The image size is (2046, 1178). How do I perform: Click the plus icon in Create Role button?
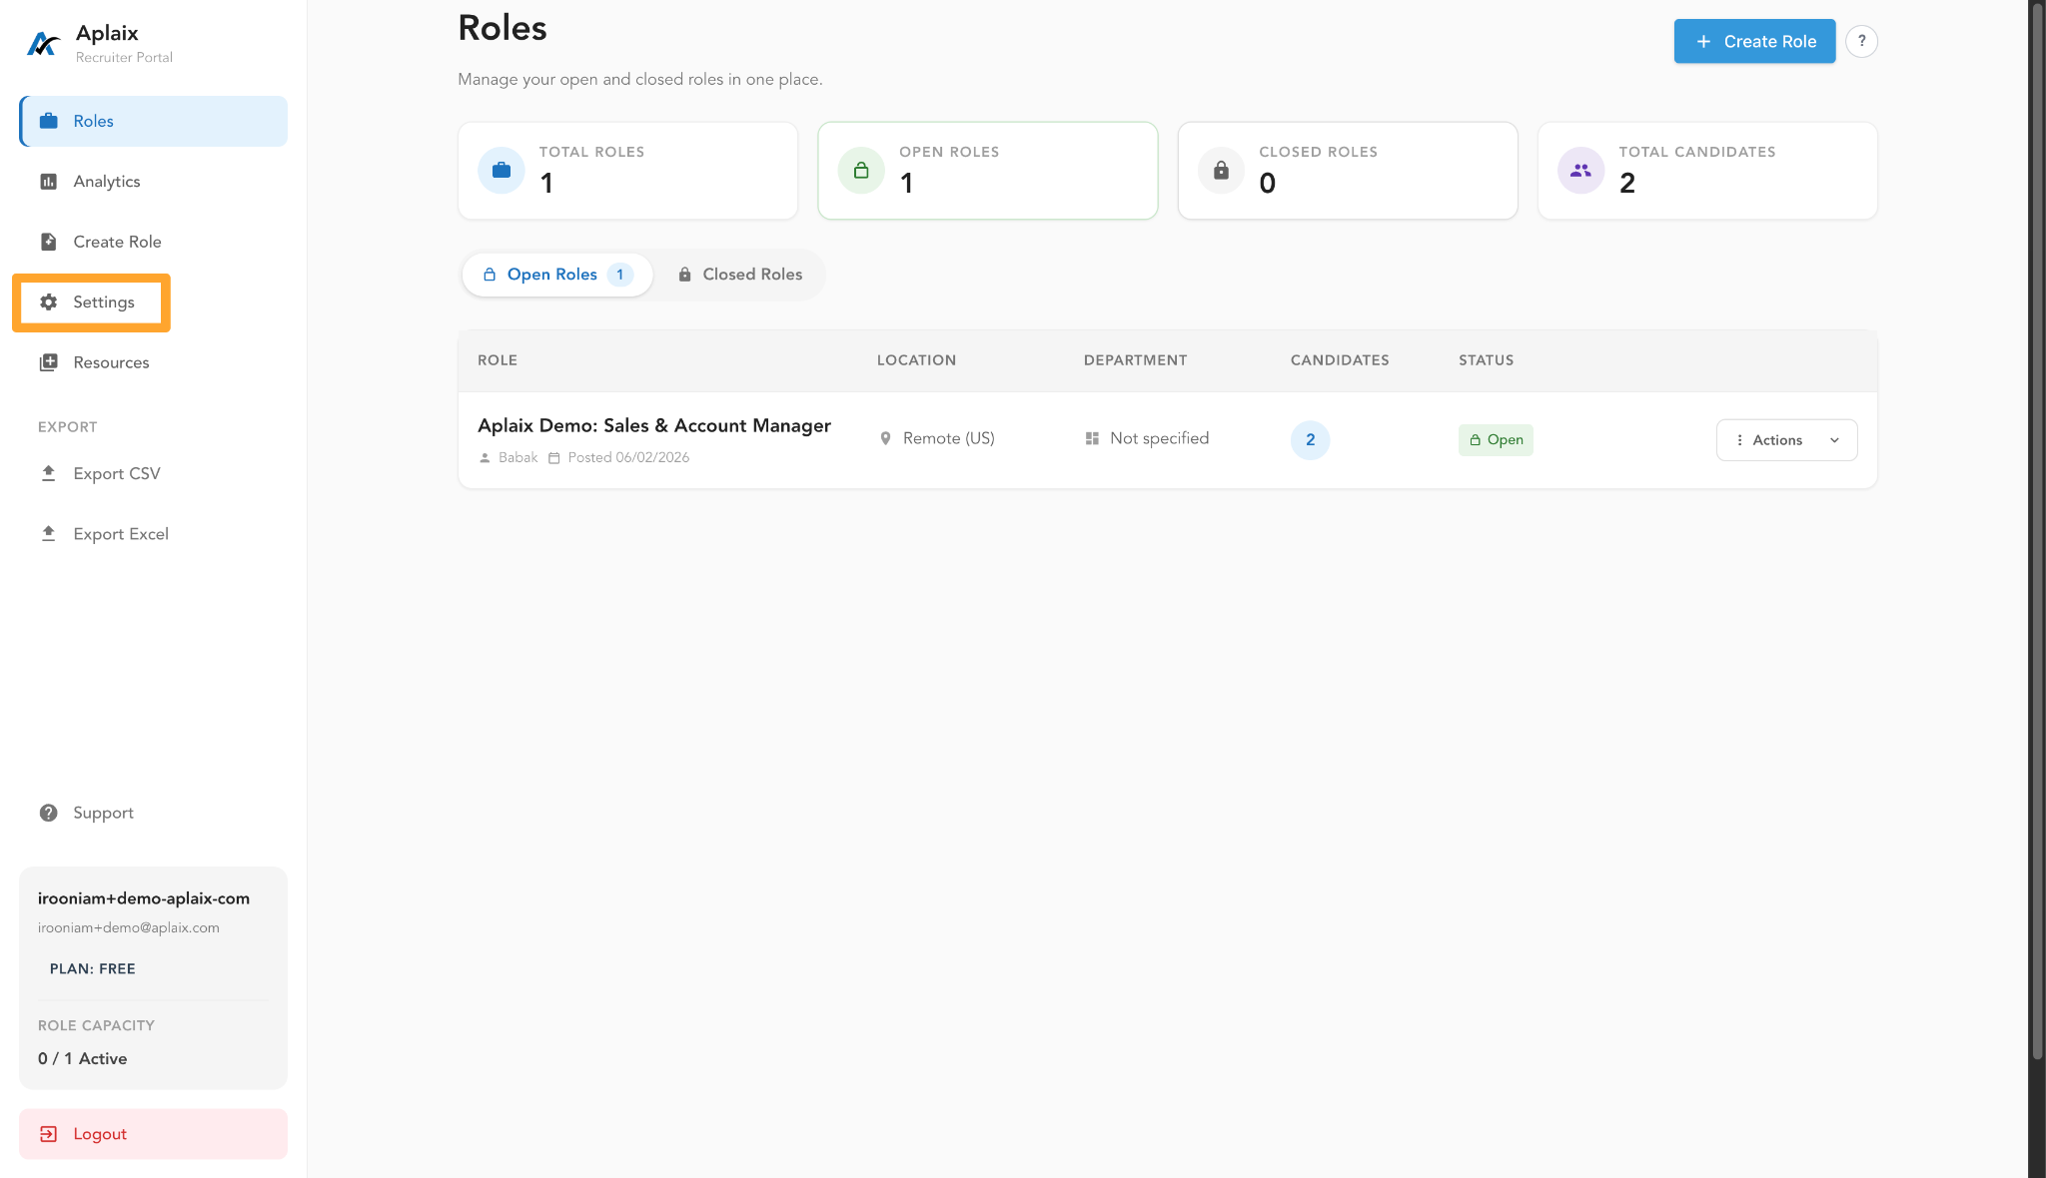pyautogui.click(x=1703, y=41)
